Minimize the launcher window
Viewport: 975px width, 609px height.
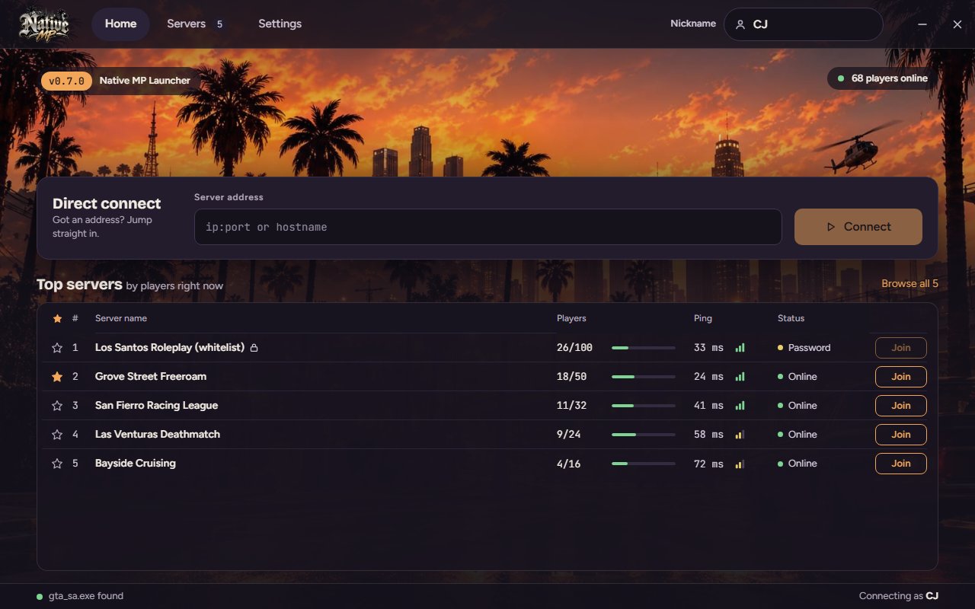pos(922,24)
